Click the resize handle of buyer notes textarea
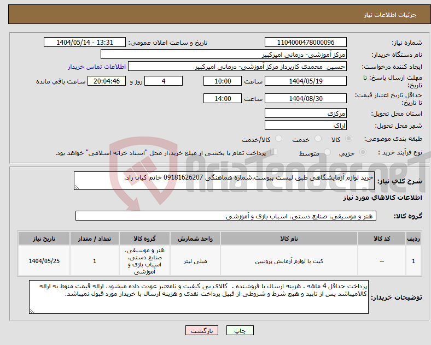Image resolution: width=431 pixels, height=345 pixels. point(32,311)
